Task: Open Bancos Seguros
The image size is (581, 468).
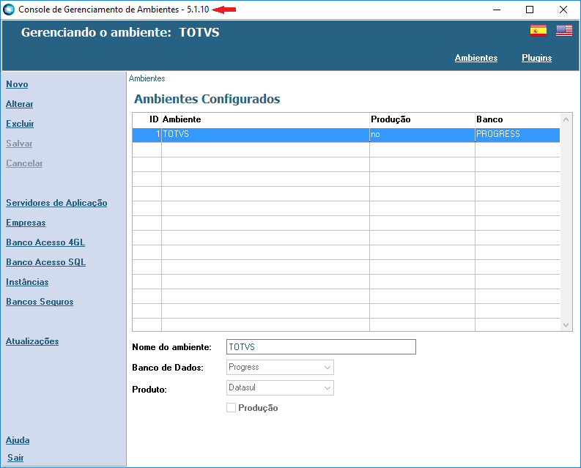Action: click(40, 302)
